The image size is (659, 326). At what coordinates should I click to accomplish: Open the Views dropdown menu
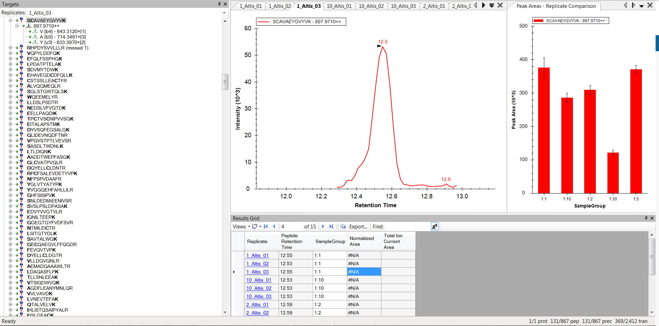(241, 227)
